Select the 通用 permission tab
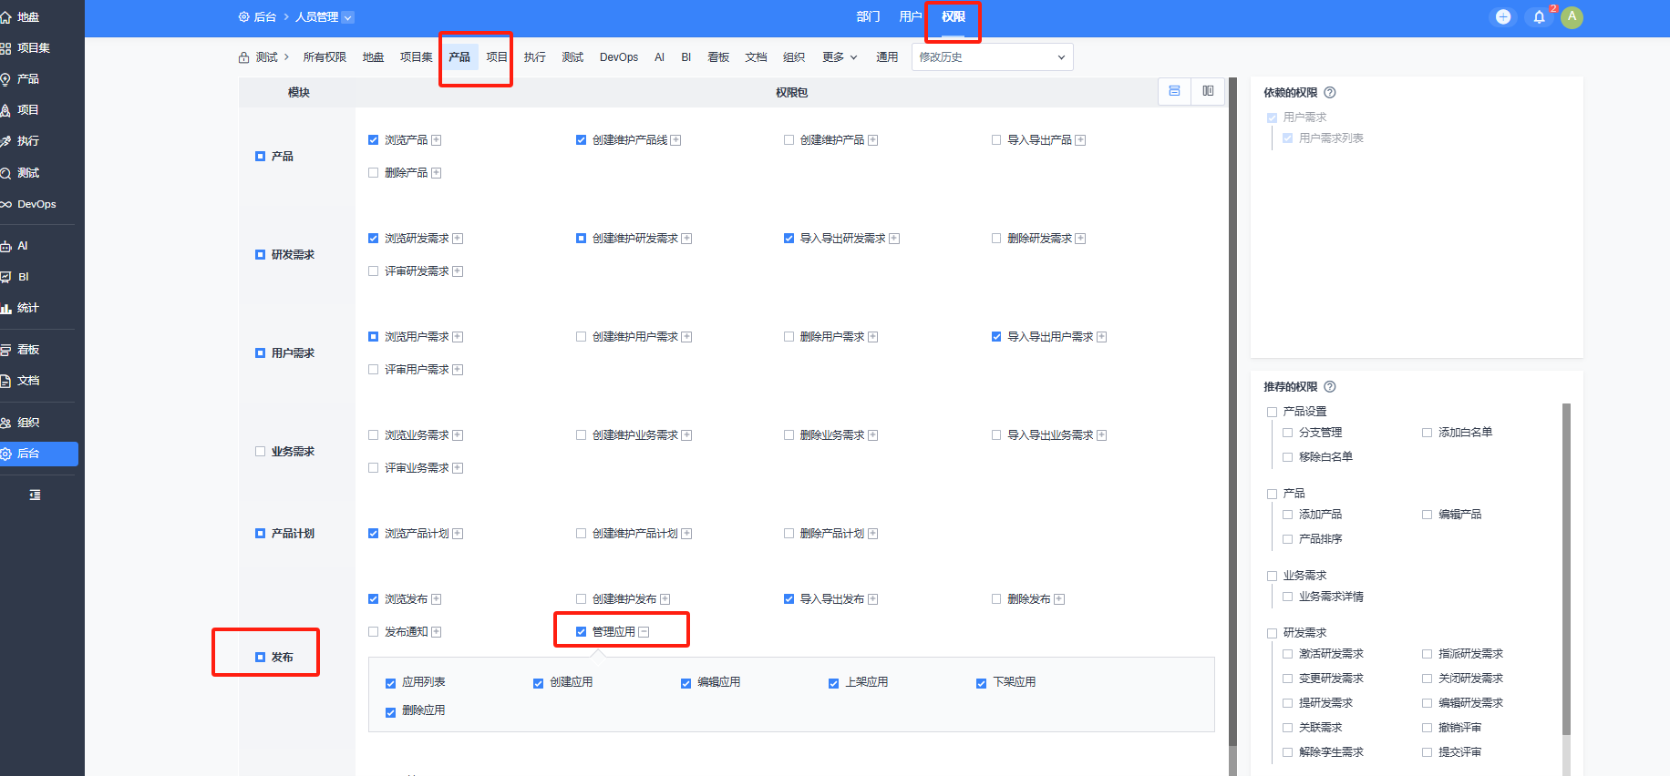 [887, 56]
